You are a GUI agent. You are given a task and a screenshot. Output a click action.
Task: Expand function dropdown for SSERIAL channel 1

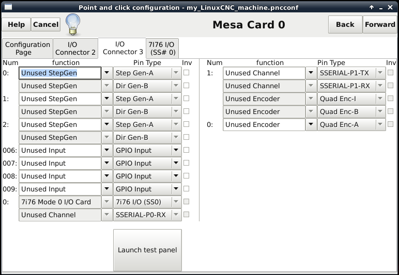[311, 73]
